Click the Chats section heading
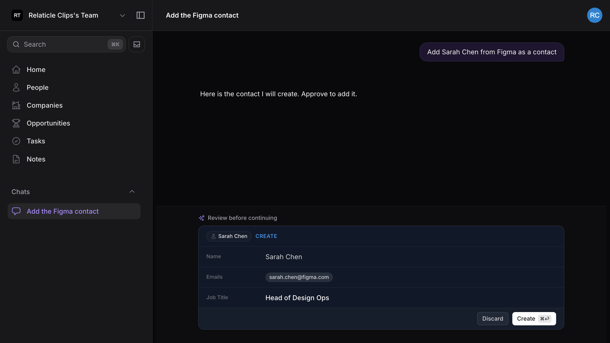The height and width of the screenshot is (343, 610). click(20, 192)
